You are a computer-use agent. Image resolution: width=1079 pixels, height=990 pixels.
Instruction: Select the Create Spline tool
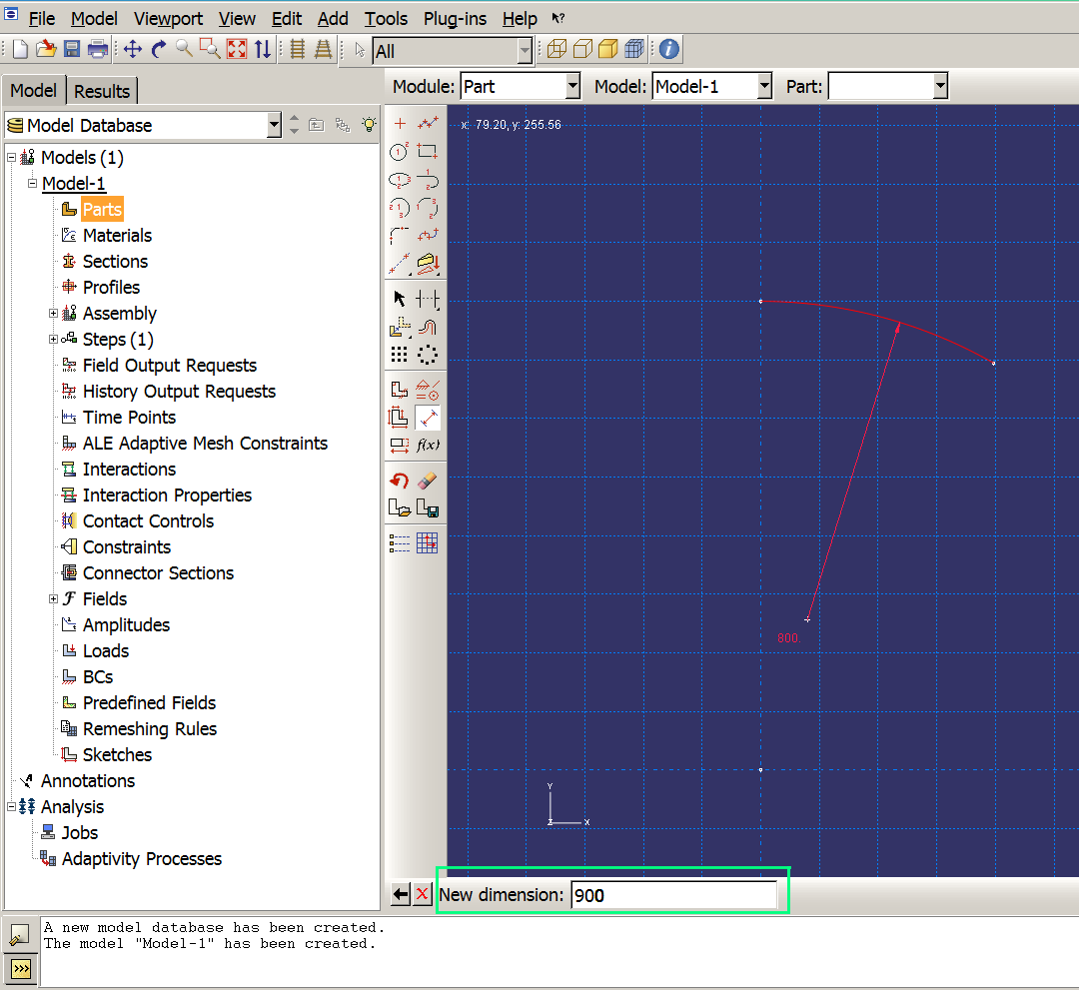[428, 236]
